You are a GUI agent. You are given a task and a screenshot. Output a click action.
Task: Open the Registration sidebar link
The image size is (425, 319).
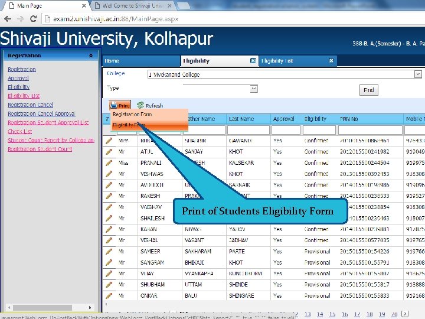point(22,69)
